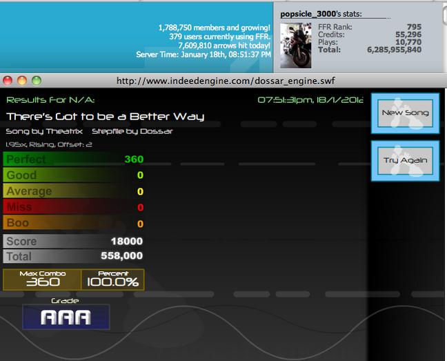Image resolution: width=447 pixels, height=361 pixels.
Task: Click the dossar_engine.swf window title
Action: (x=226, y=81)
